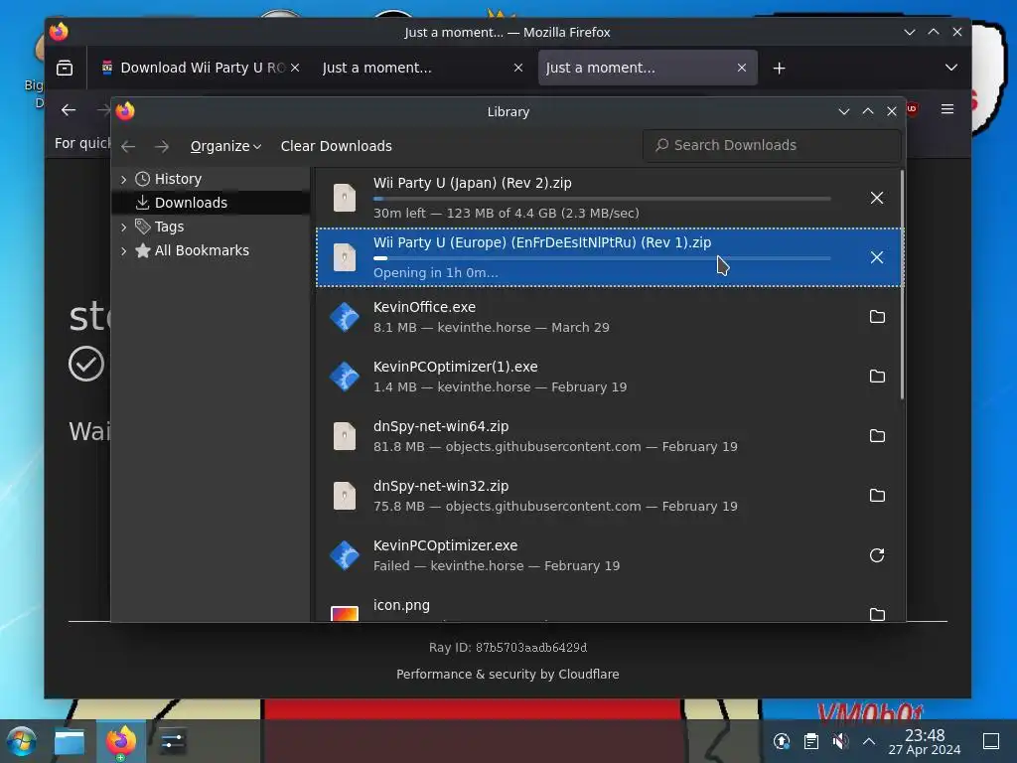Click the downloads list scrollbar

902,285
